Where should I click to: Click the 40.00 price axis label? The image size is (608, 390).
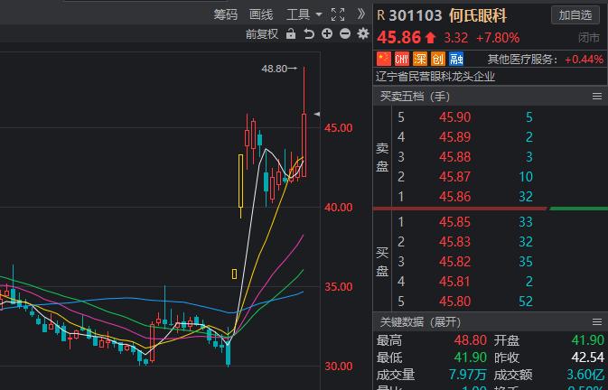pyautogui.click(x=339, y=208)
